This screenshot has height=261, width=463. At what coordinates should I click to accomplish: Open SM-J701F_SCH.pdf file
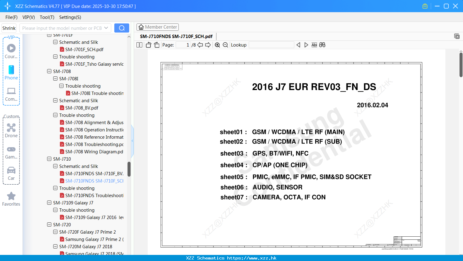84,49
